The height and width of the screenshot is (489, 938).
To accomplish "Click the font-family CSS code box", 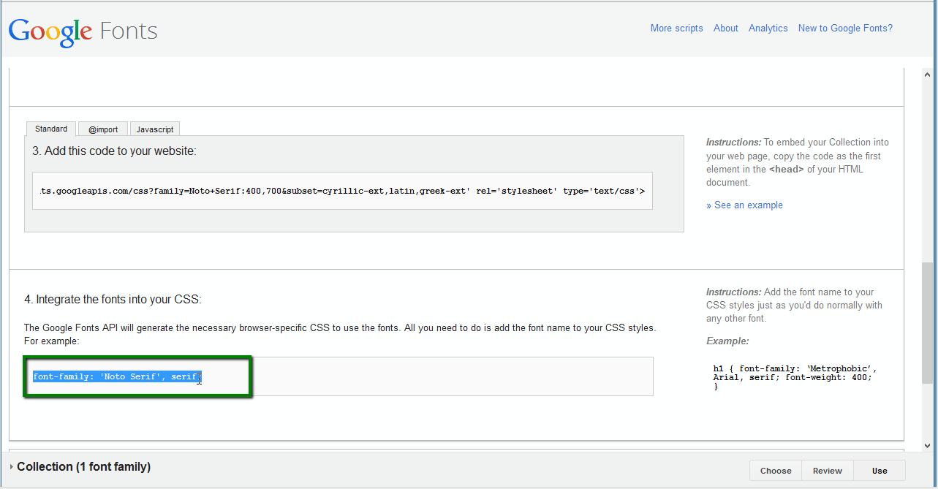I will pos(338,376).
